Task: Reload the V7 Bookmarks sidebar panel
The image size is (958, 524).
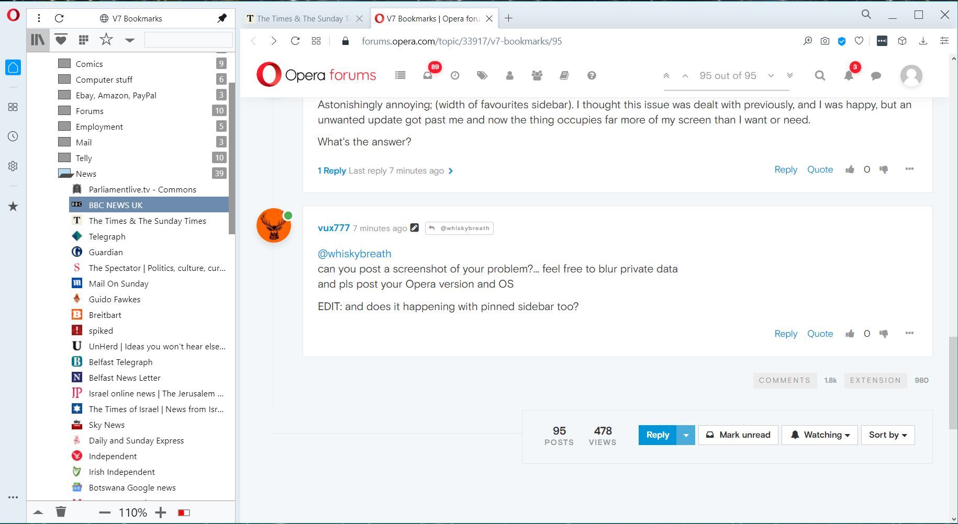Action: pyautogui.click(x=59, y=18)
